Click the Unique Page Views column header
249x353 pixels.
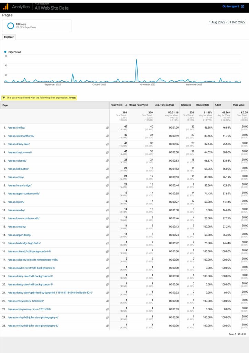pos(139,105)
